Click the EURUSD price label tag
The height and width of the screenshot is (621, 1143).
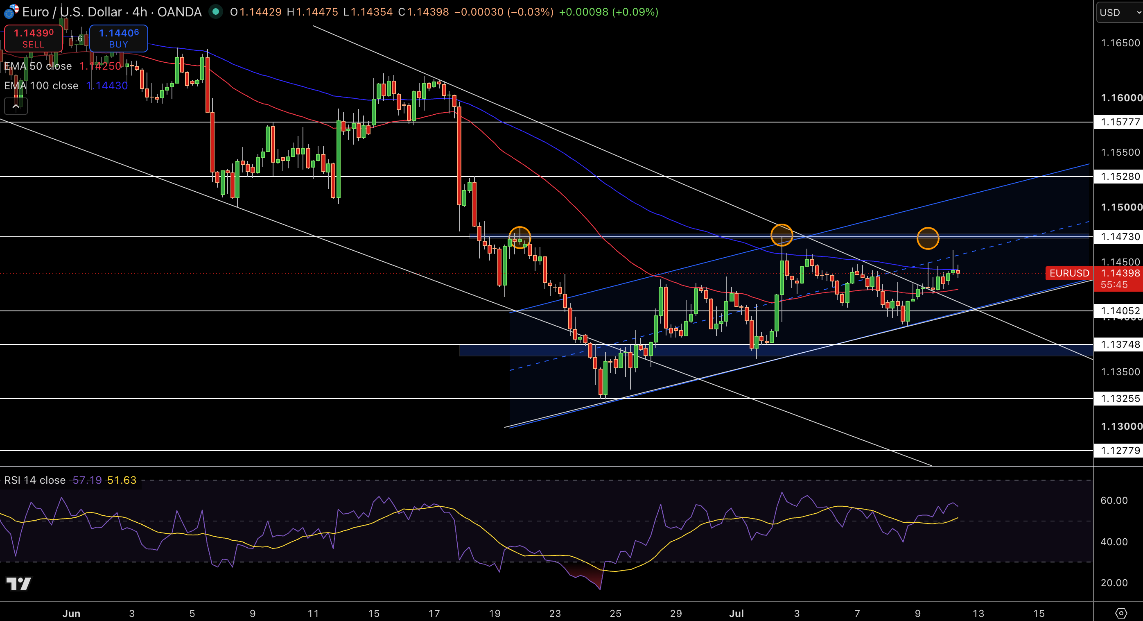click(x=1069, y=273)
